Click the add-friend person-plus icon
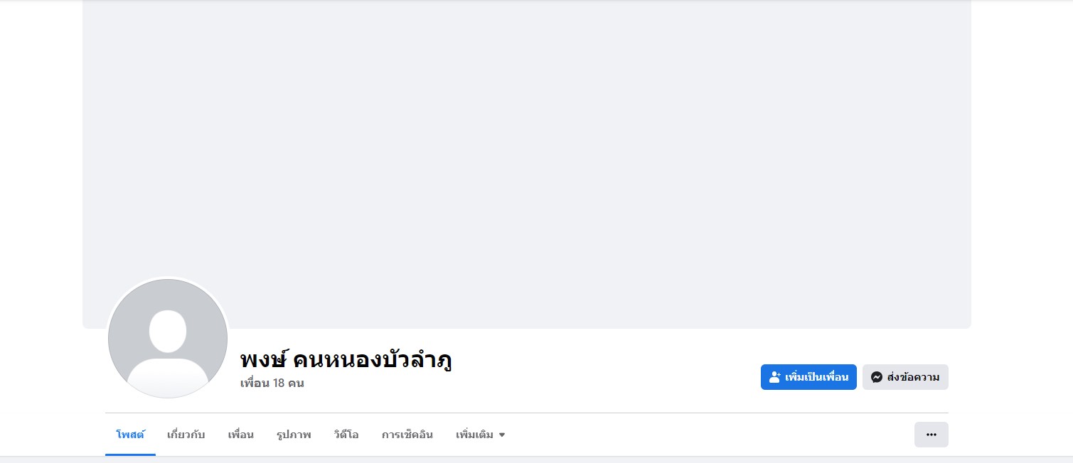 (x=775, y=377)
